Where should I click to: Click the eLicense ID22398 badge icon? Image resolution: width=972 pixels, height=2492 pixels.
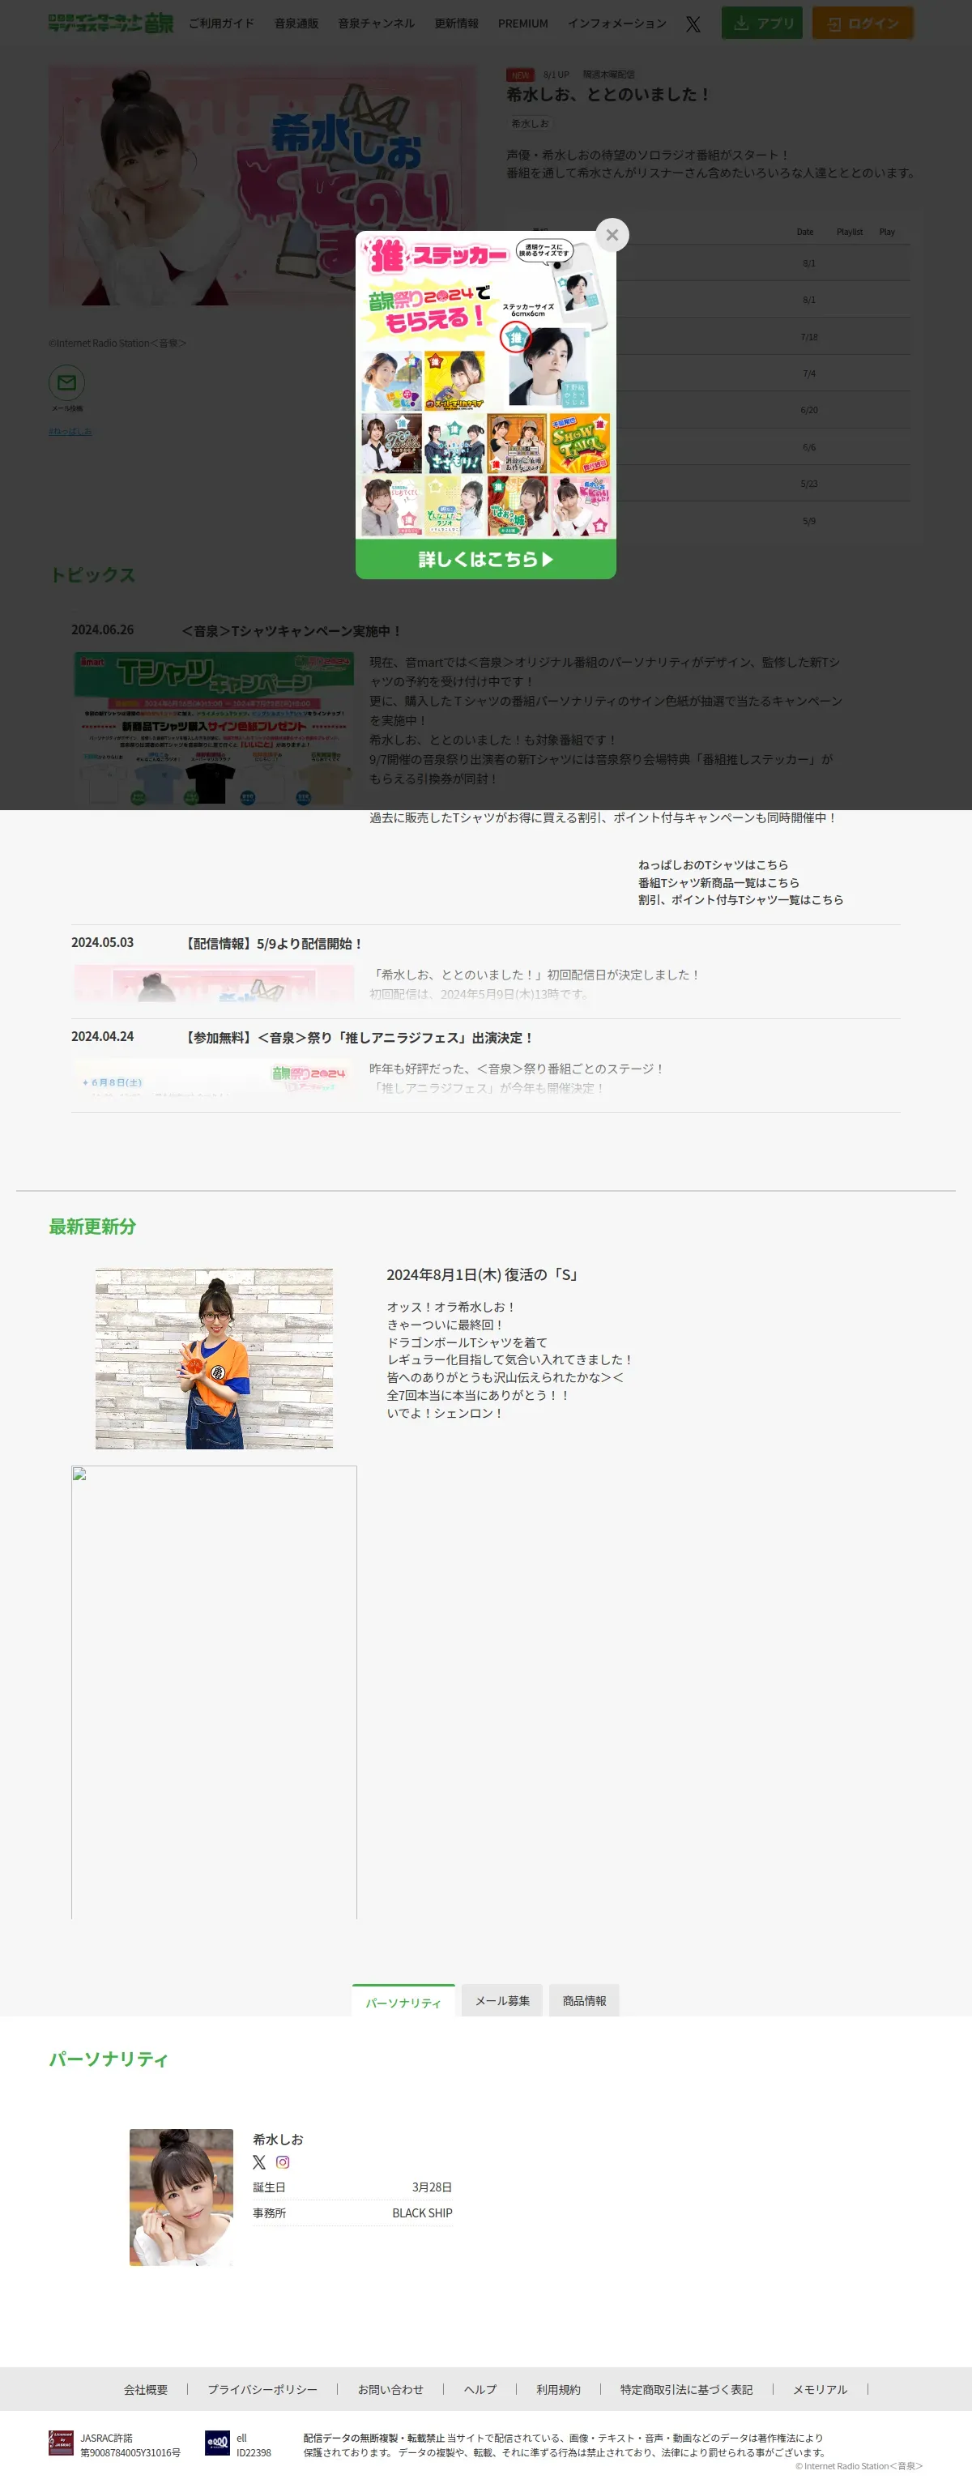218,2443
